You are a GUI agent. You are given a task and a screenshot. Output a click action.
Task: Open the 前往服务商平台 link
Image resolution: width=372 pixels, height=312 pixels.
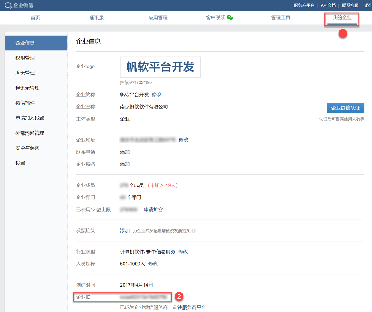pos(189,307)
